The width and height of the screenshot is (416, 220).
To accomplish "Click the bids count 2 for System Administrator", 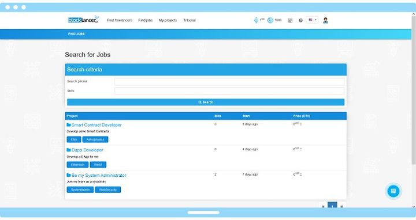I will 215,175.
